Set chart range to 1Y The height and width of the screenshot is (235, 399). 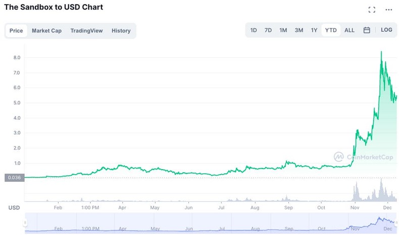314,30
